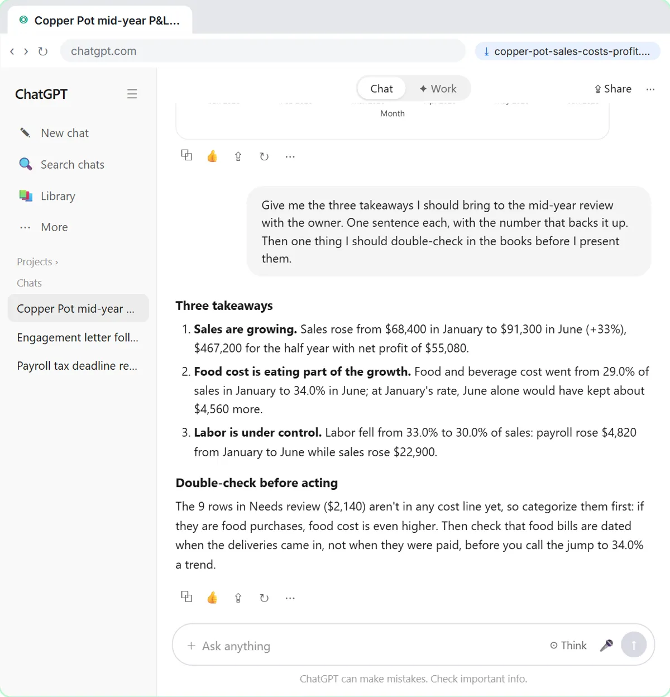Open the Engagement letter chat
The image size is (670, 697).
click(x=78, y=337)
